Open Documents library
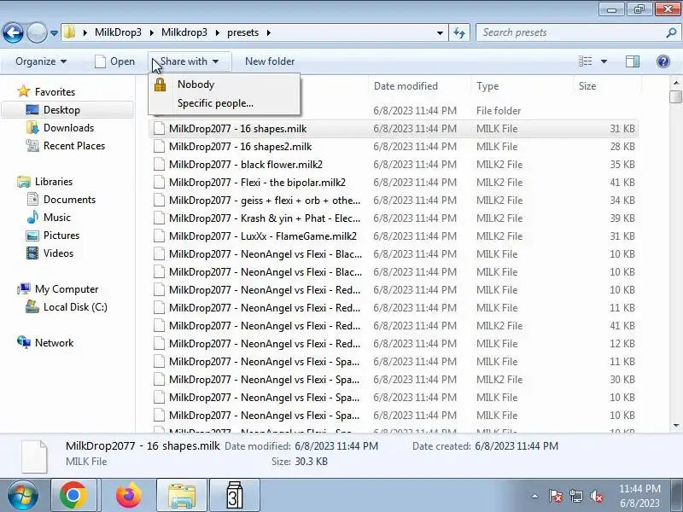This screenshot has height=512, width=683. pyautogui.click(x=69, y=199)
